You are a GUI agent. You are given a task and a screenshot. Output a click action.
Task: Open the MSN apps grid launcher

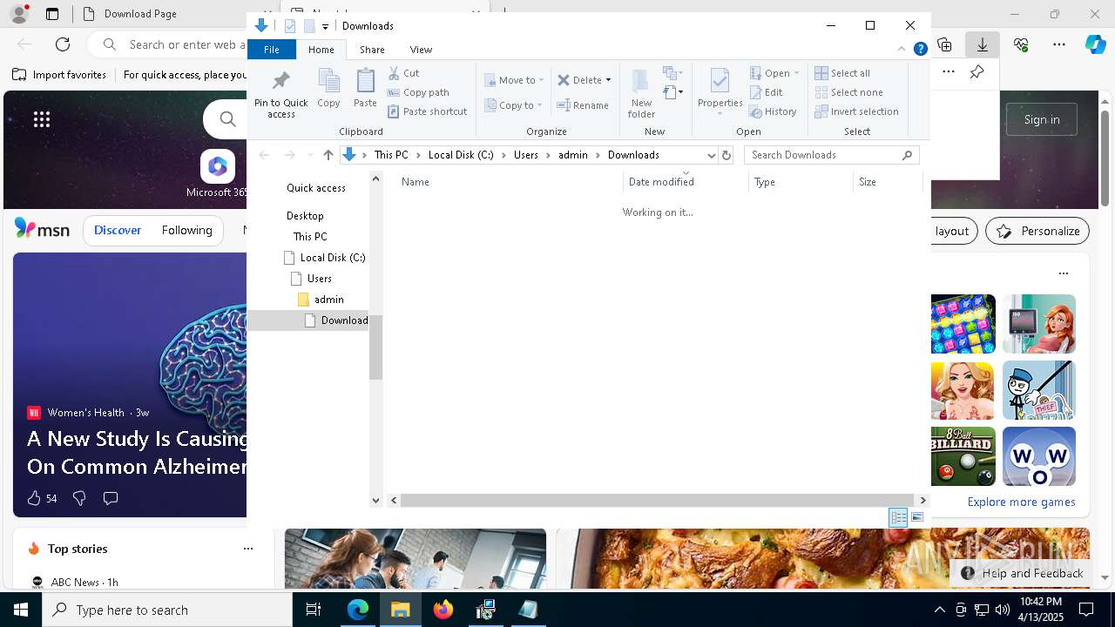[41, 119]
